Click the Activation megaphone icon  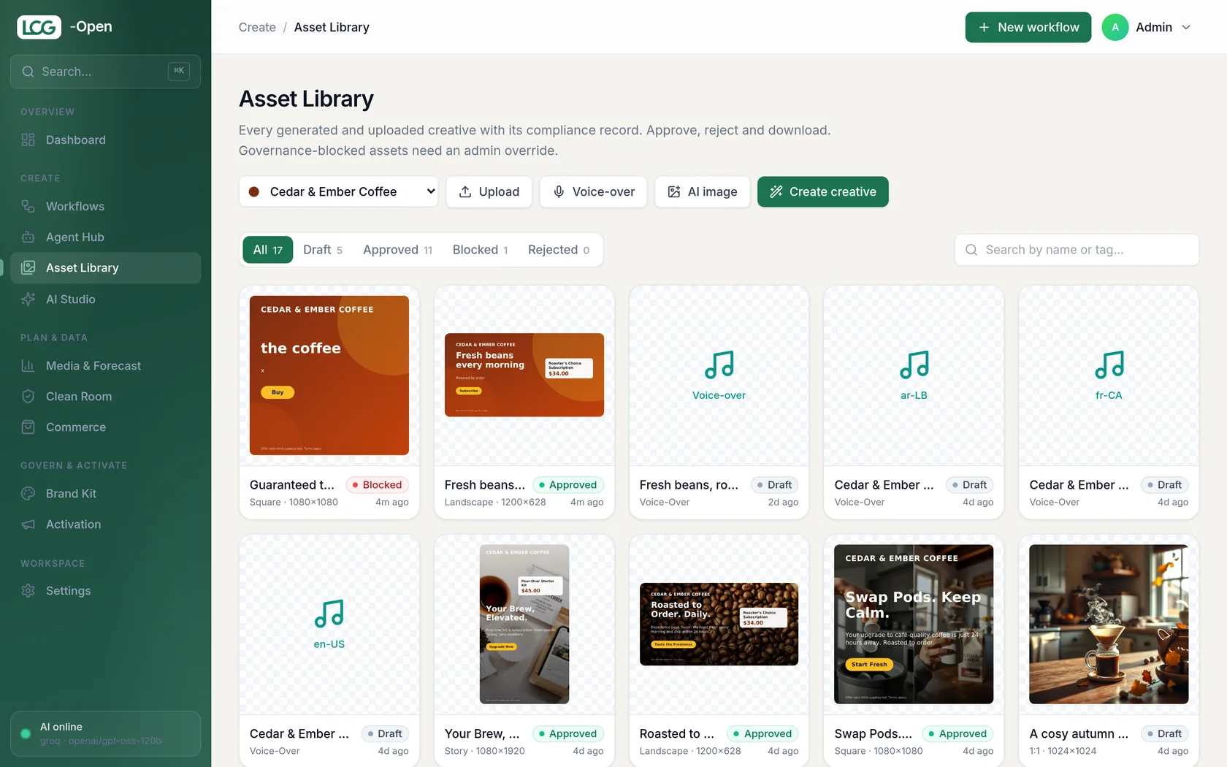[x=28, y=524]
